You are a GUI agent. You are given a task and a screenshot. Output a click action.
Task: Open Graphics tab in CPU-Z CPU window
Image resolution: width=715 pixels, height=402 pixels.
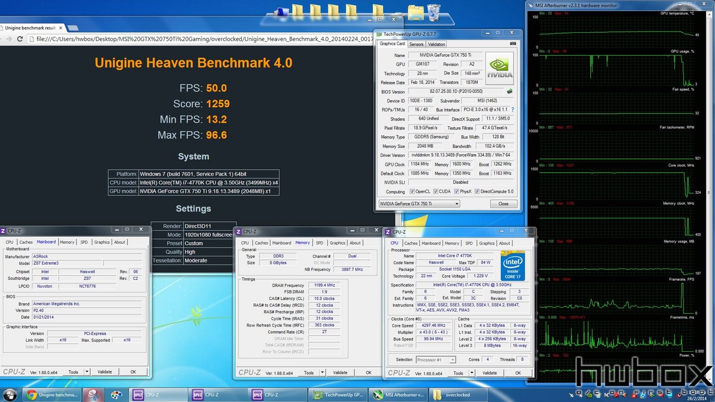487,243
